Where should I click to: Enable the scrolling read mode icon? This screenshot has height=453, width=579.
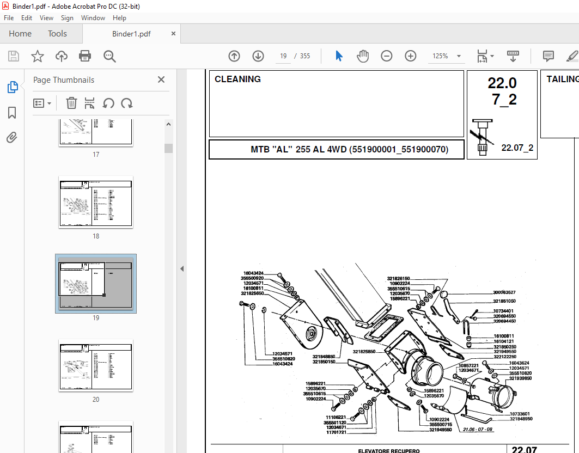pos(513,56)
